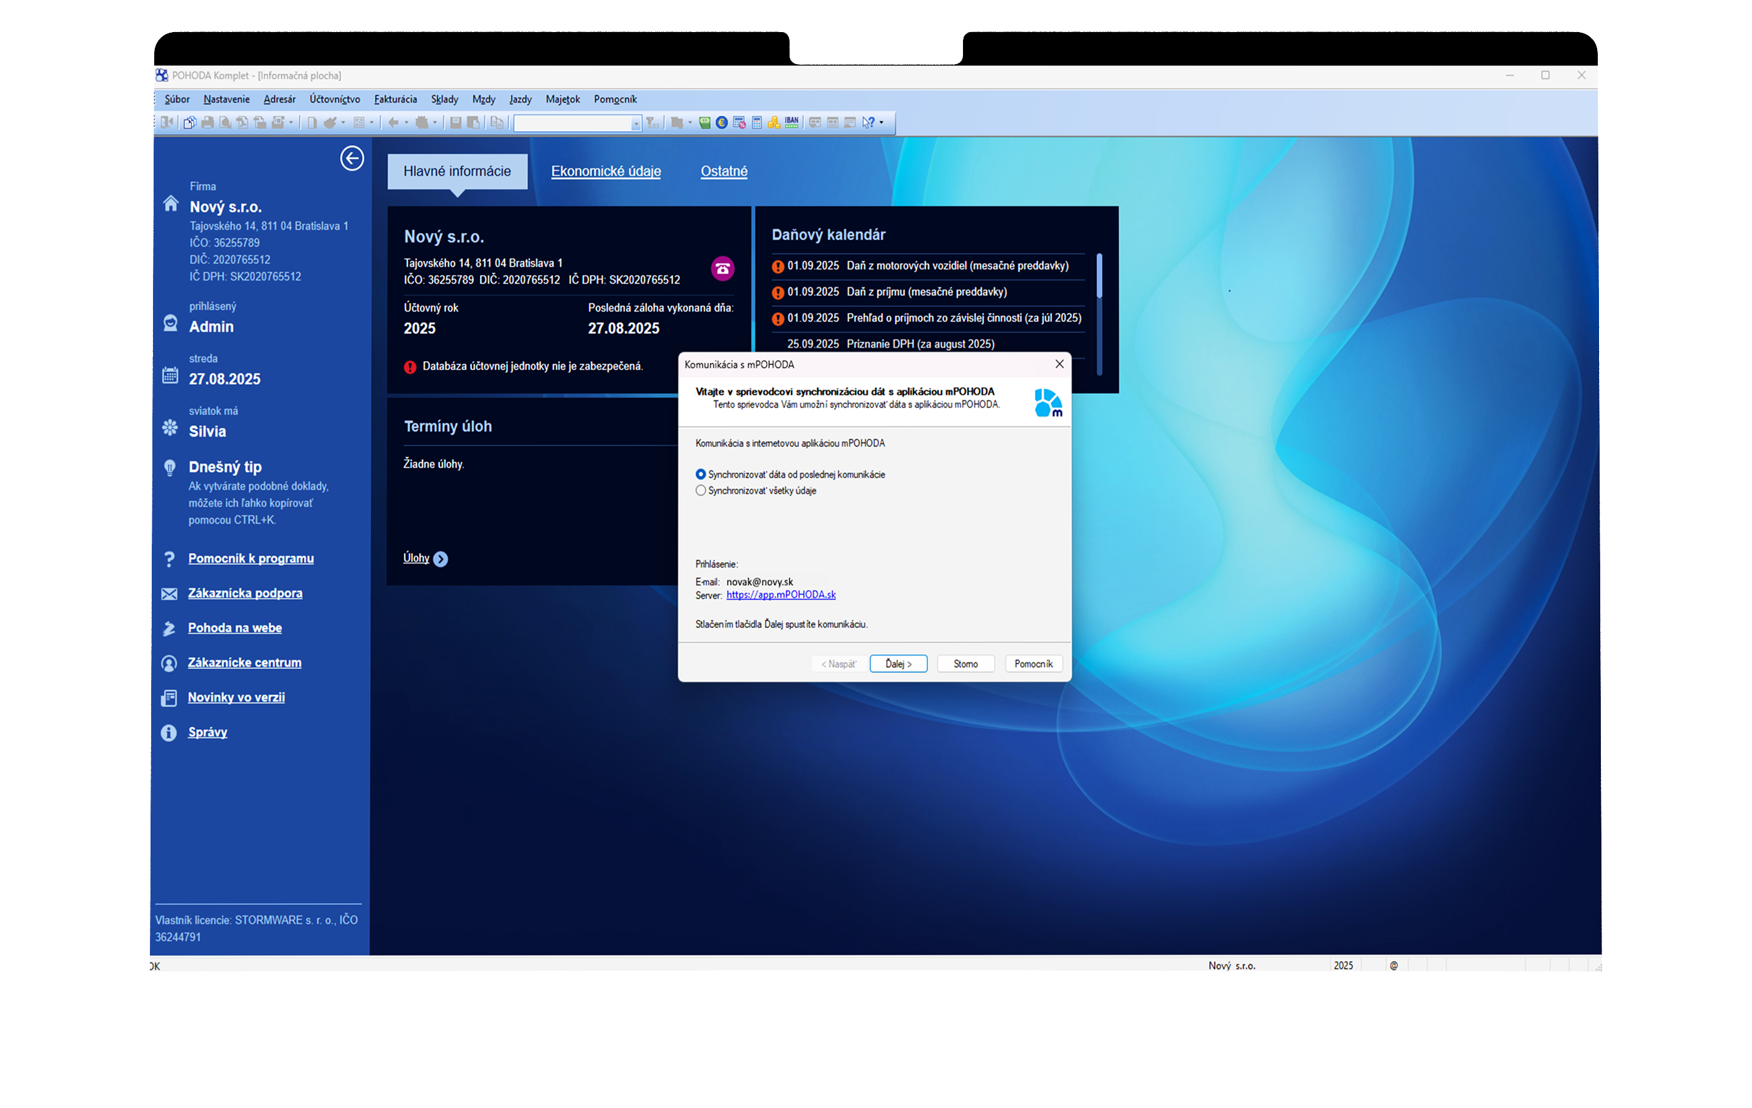Click the green cash register toolbar icon
The width and height of the screenshot is (1752, 1108).
point(705,123)
